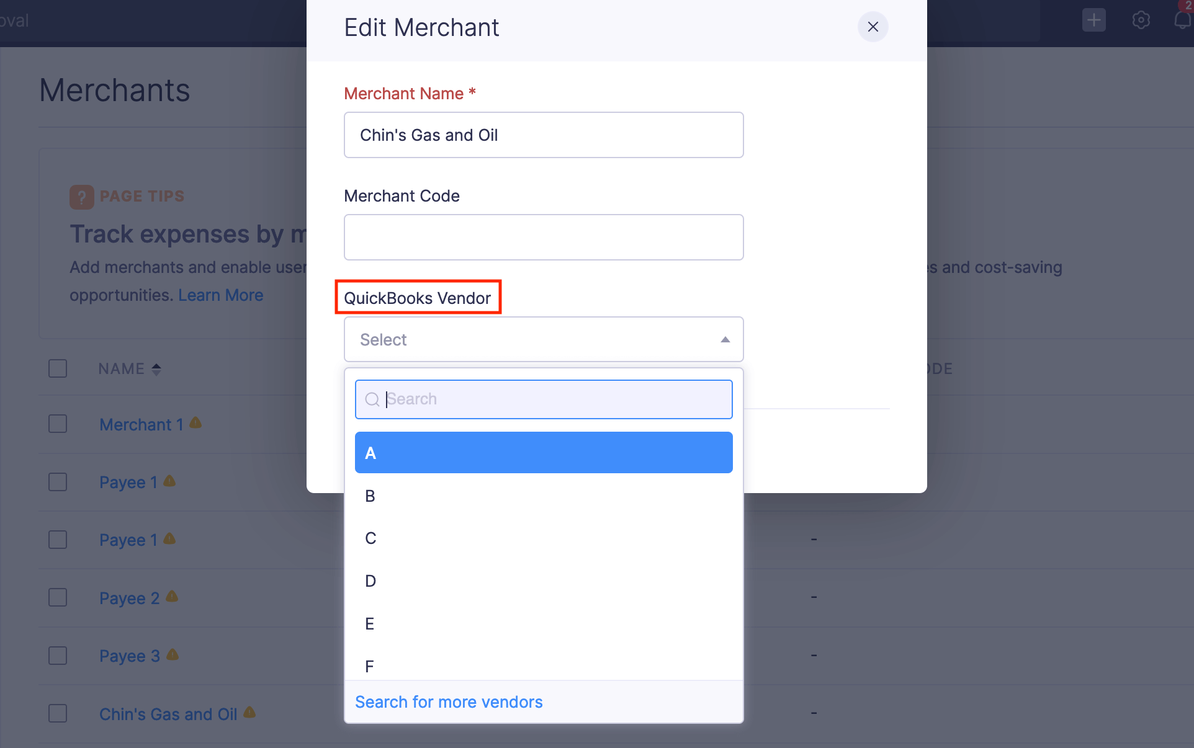Open the notifications bell icon
Image resolution: width=1194 pixels, height=748 pixels.
(x=1183, y=20)
